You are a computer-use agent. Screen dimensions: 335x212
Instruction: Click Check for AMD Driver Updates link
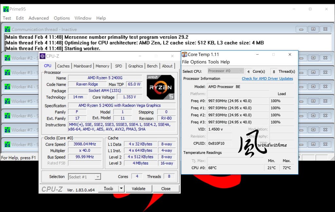coord(267,79)
